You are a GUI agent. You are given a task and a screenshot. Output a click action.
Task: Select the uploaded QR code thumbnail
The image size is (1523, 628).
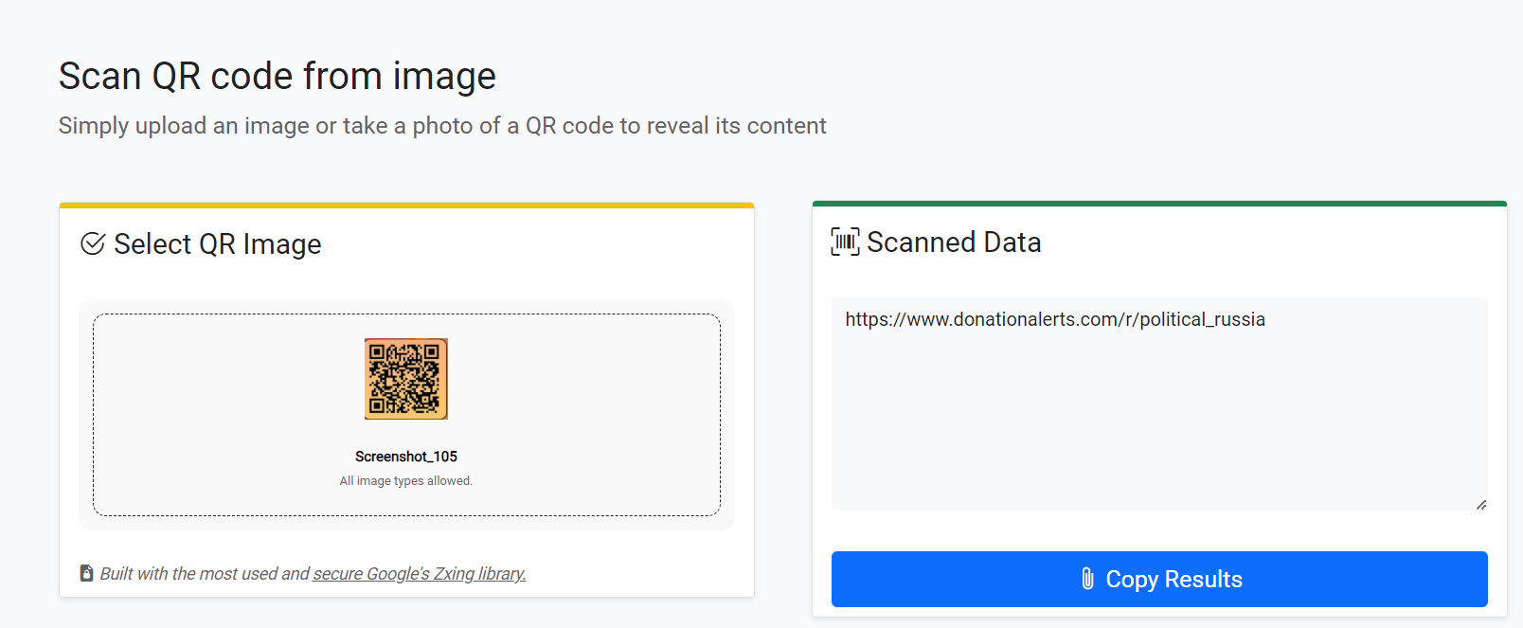[x=406, y=379]
